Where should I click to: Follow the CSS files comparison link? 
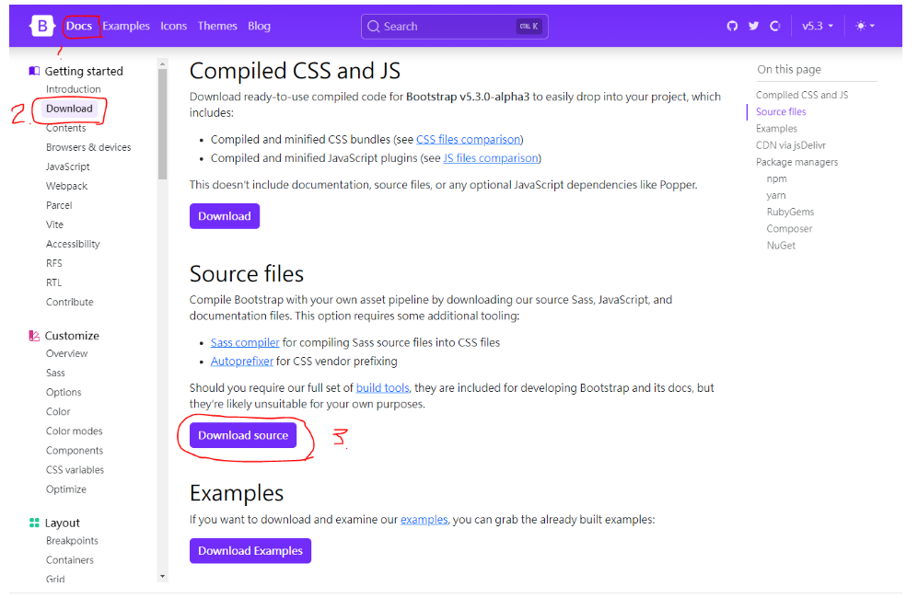point(469,139)
